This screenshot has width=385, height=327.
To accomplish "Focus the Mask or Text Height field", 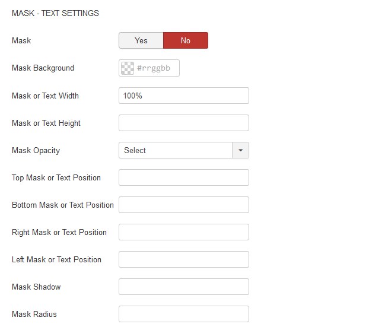I will (x=184, y=123).
